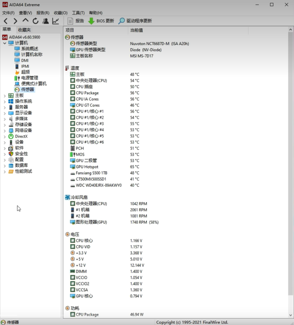Click the 设备 device icon in tree

coord(11,142)
